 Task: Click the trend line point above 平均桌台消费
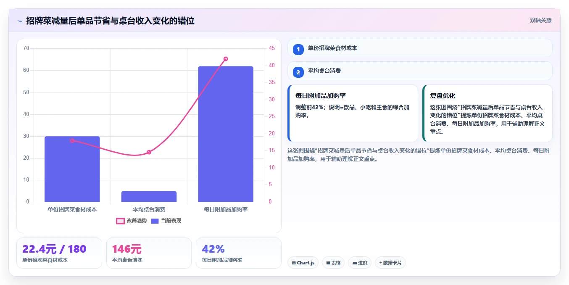pyautogui.click(x=149, y=152)
